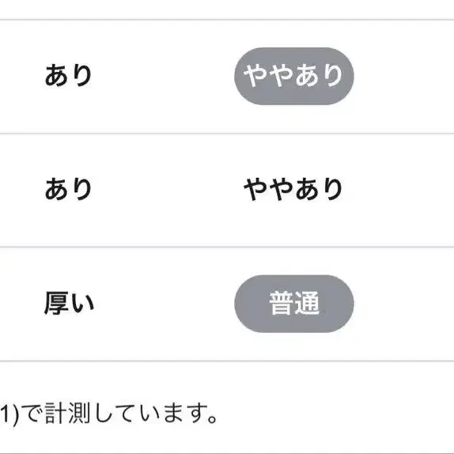Click あり beside the plain ややあり text
This screenshot has height=454, width=454.
tap(68, 189)
